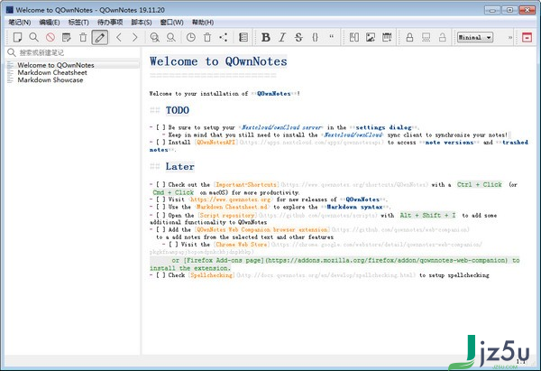Click the zoom out magnifier icon
541x371 pixels.
pos(170,37)
